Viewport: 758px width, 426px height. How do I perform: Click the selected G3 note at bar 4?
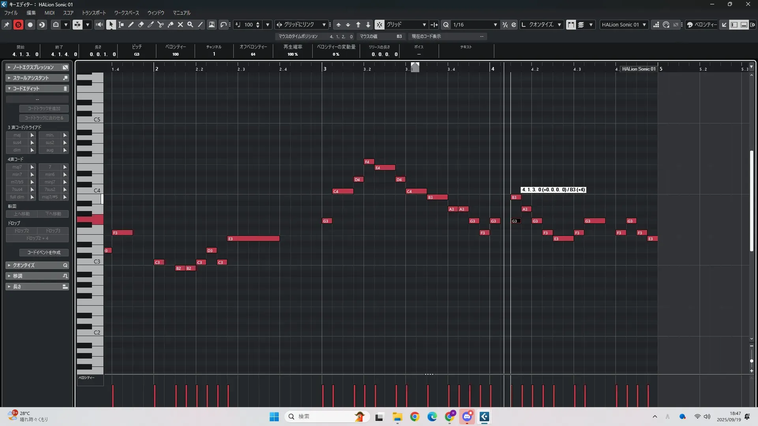516,221
